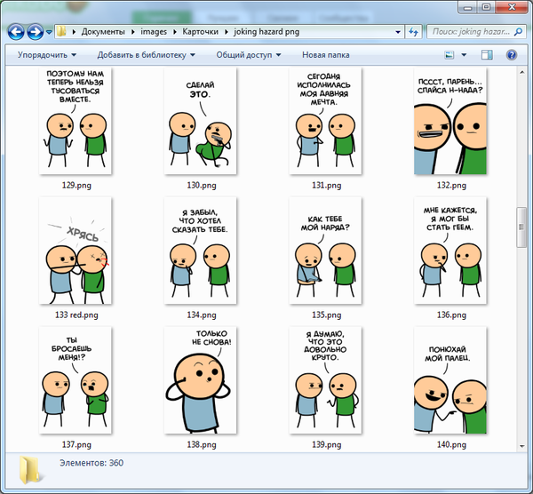Select the 130.png thumbnail
This screenshot has width=533, height=494.
[200, 121]
